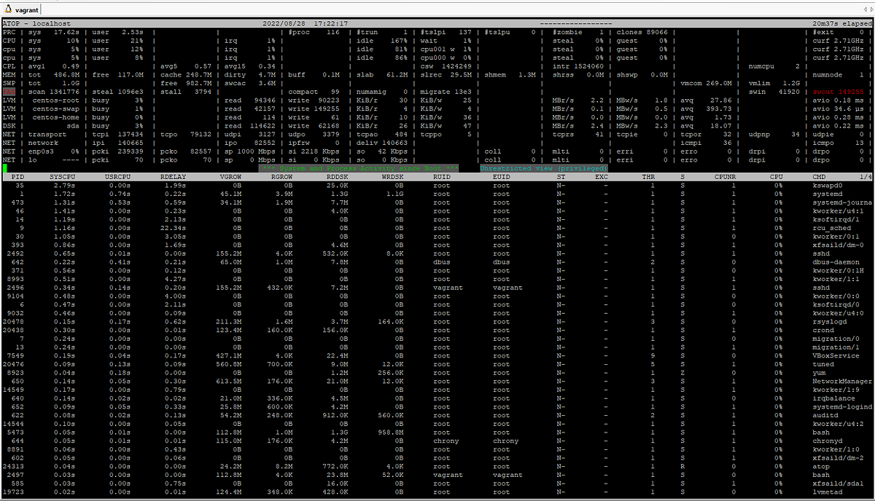Switch to the vagrant terminal tab

pos(26,10)
